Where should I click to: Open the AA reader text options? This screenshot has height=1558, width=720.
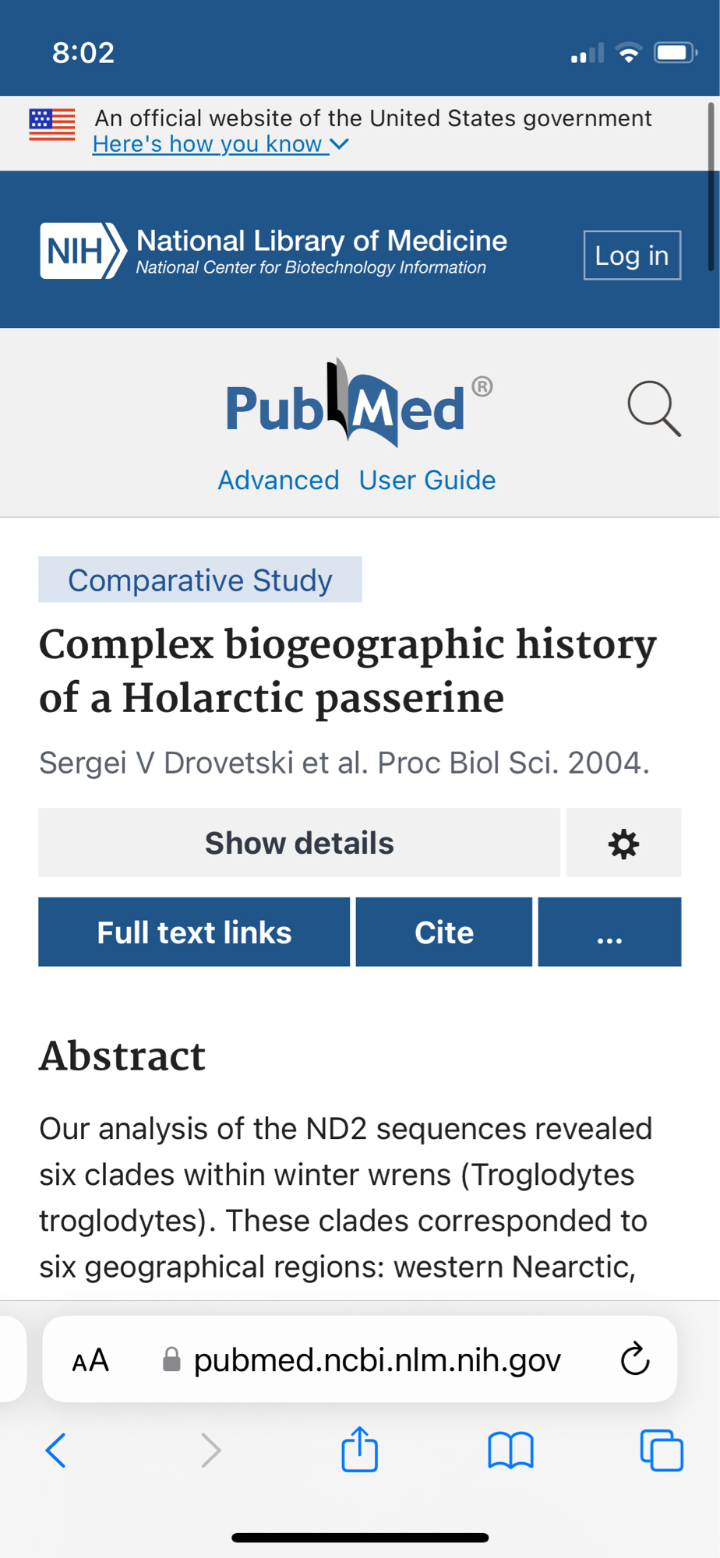(x=90, y=1361)
